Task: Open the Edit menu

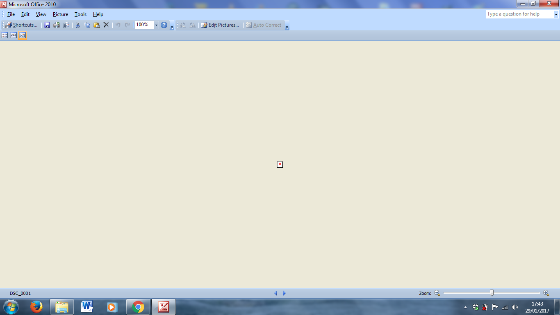Action: (25, 14)
